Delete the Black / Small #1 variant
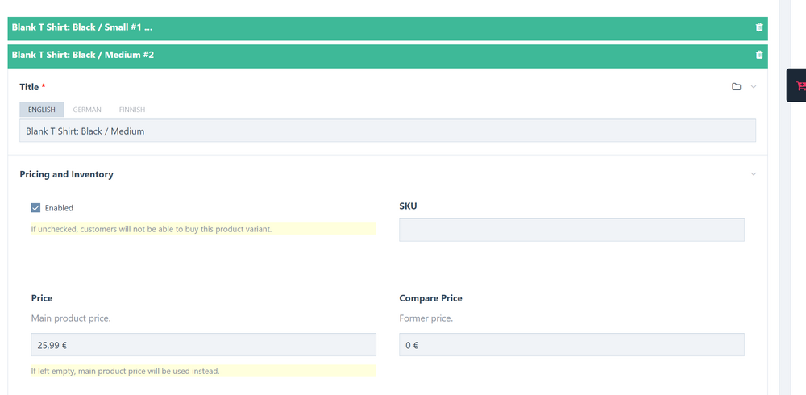The height and width of the screenshot is (395, 806). (x=759, y=27)
